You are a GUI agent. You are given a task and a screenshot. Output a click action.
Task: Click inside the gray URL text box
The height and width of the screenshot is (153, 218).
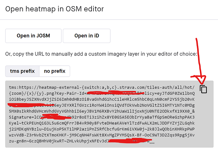click(x=109, y=114)
